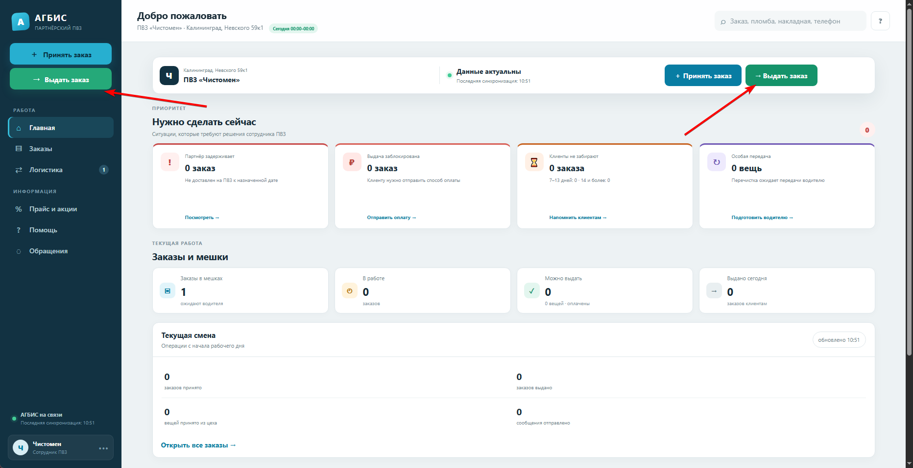Image resolution: width=913 pixels, height=468 pixels.
Task: Click the green Выдать заказ button in header card
Action: point(781,75)
